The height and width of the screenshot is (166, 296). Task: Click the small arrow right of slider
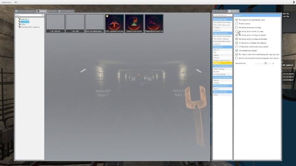[x=273, y=64]
